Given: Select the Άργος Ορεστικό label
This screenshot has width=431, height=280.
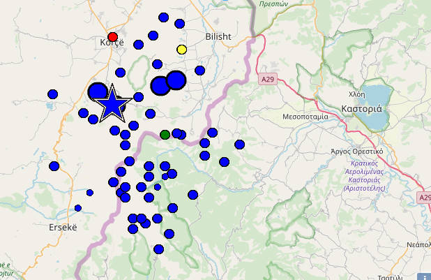Looking at the screenshot, I should [x=357, y=151].
